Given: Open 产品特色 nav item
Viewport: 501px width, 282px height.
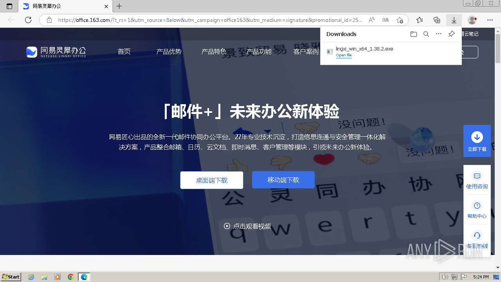Looking at the screenshot, I should click(x=214, y=52).
